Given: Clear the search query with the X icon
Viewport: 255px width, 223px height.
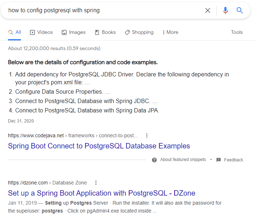Looking at the screenshot, I should coord(207,10).
